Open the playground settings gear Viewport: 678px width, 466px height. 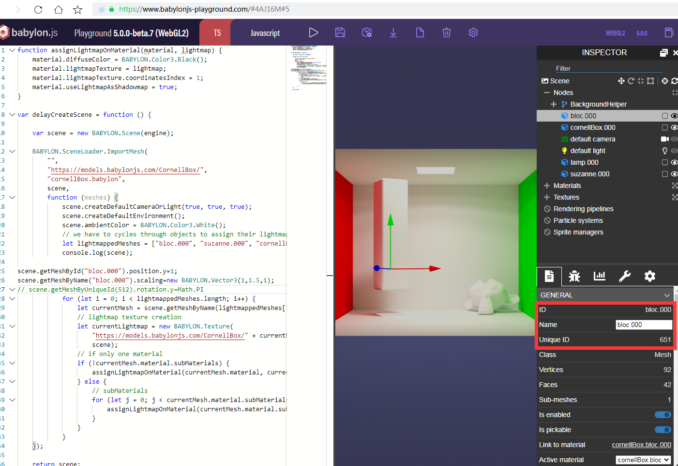473,32
